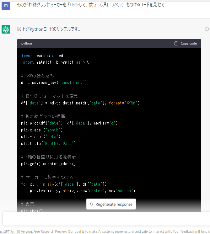Click the plt.text(x, y, str(y)) line

83,191
